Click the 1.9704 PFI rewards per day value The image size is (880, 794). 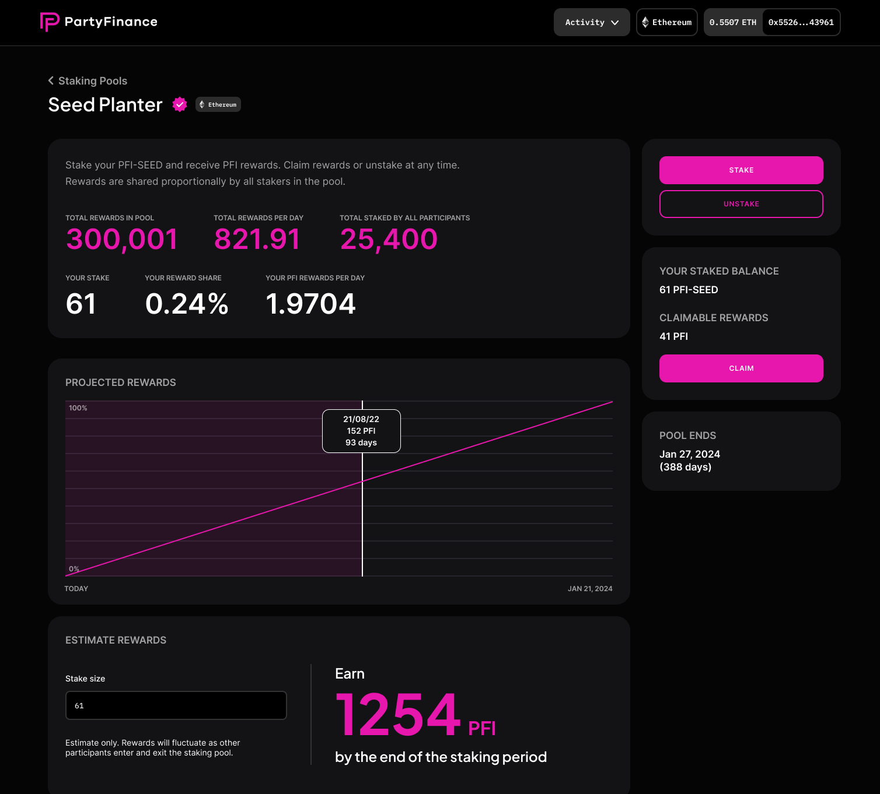coord(310,304)
